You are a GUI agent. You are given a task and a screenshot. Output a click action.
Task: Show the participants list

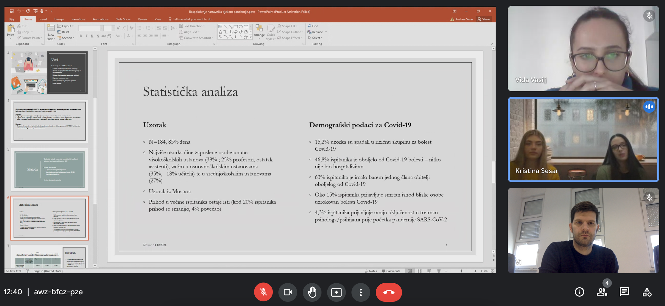pos(602,292)
